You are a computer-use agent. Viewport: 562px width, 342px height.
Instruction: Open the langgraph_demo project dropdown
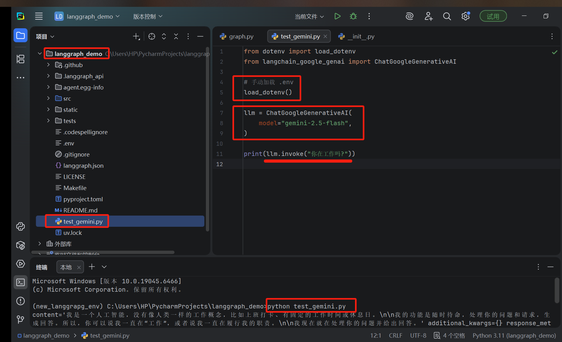(x=87, y=16)
